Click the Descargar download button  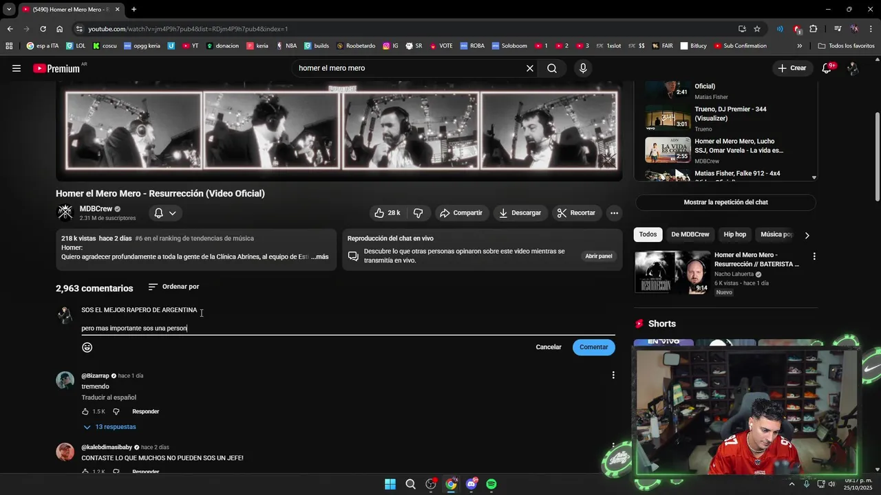(x=520, y=213)
